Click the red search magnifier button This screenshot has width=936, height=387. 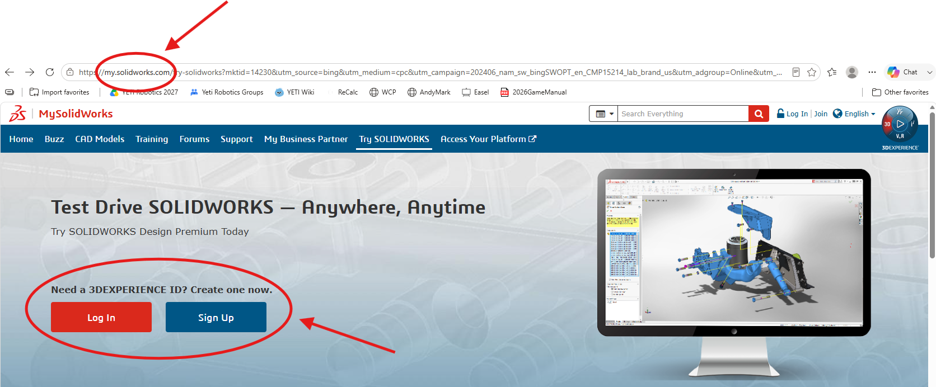coord(759,114)
